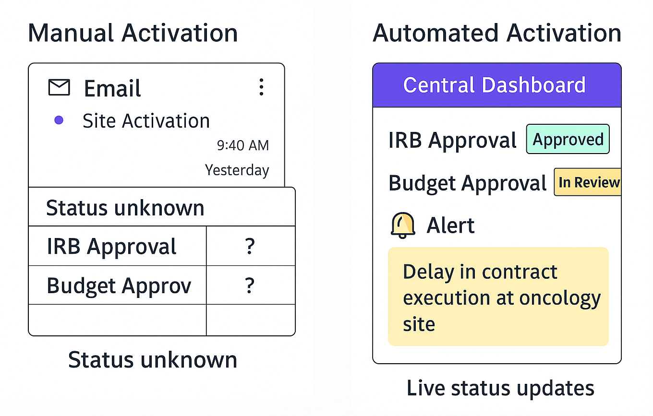The image size is (653, 416).
Task: Select the Approved status badge
Action: tap(568, 139)
